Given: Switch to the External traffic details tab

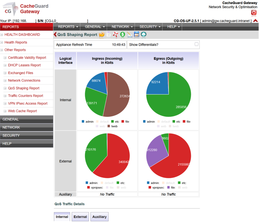Looking at the screenshot, I should click(x=80, y=217).
